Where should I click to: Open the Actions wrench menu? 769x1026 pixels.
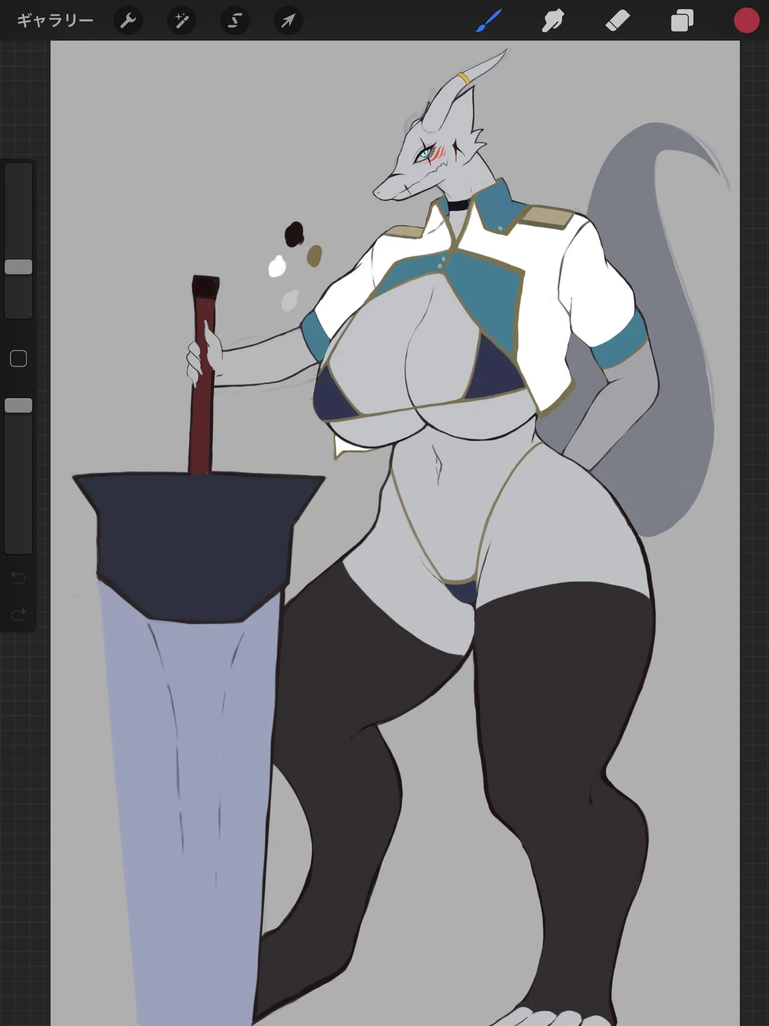128,21
